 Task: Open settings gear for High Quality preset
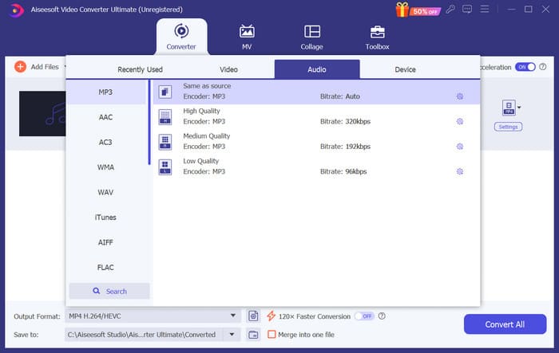[x=460, y=122]
